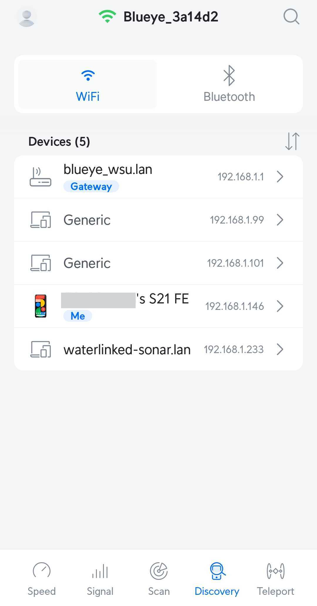
Task: Expand the 192.168.1.101 Generic device chevron
Action: pos(280,263)
